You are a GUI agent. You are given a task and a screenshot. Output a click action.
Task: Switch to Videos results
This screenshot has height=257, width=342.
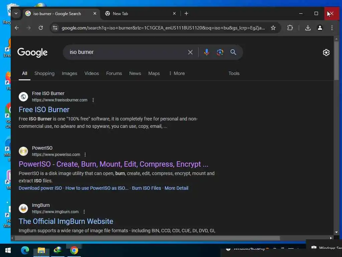(92, 73)
